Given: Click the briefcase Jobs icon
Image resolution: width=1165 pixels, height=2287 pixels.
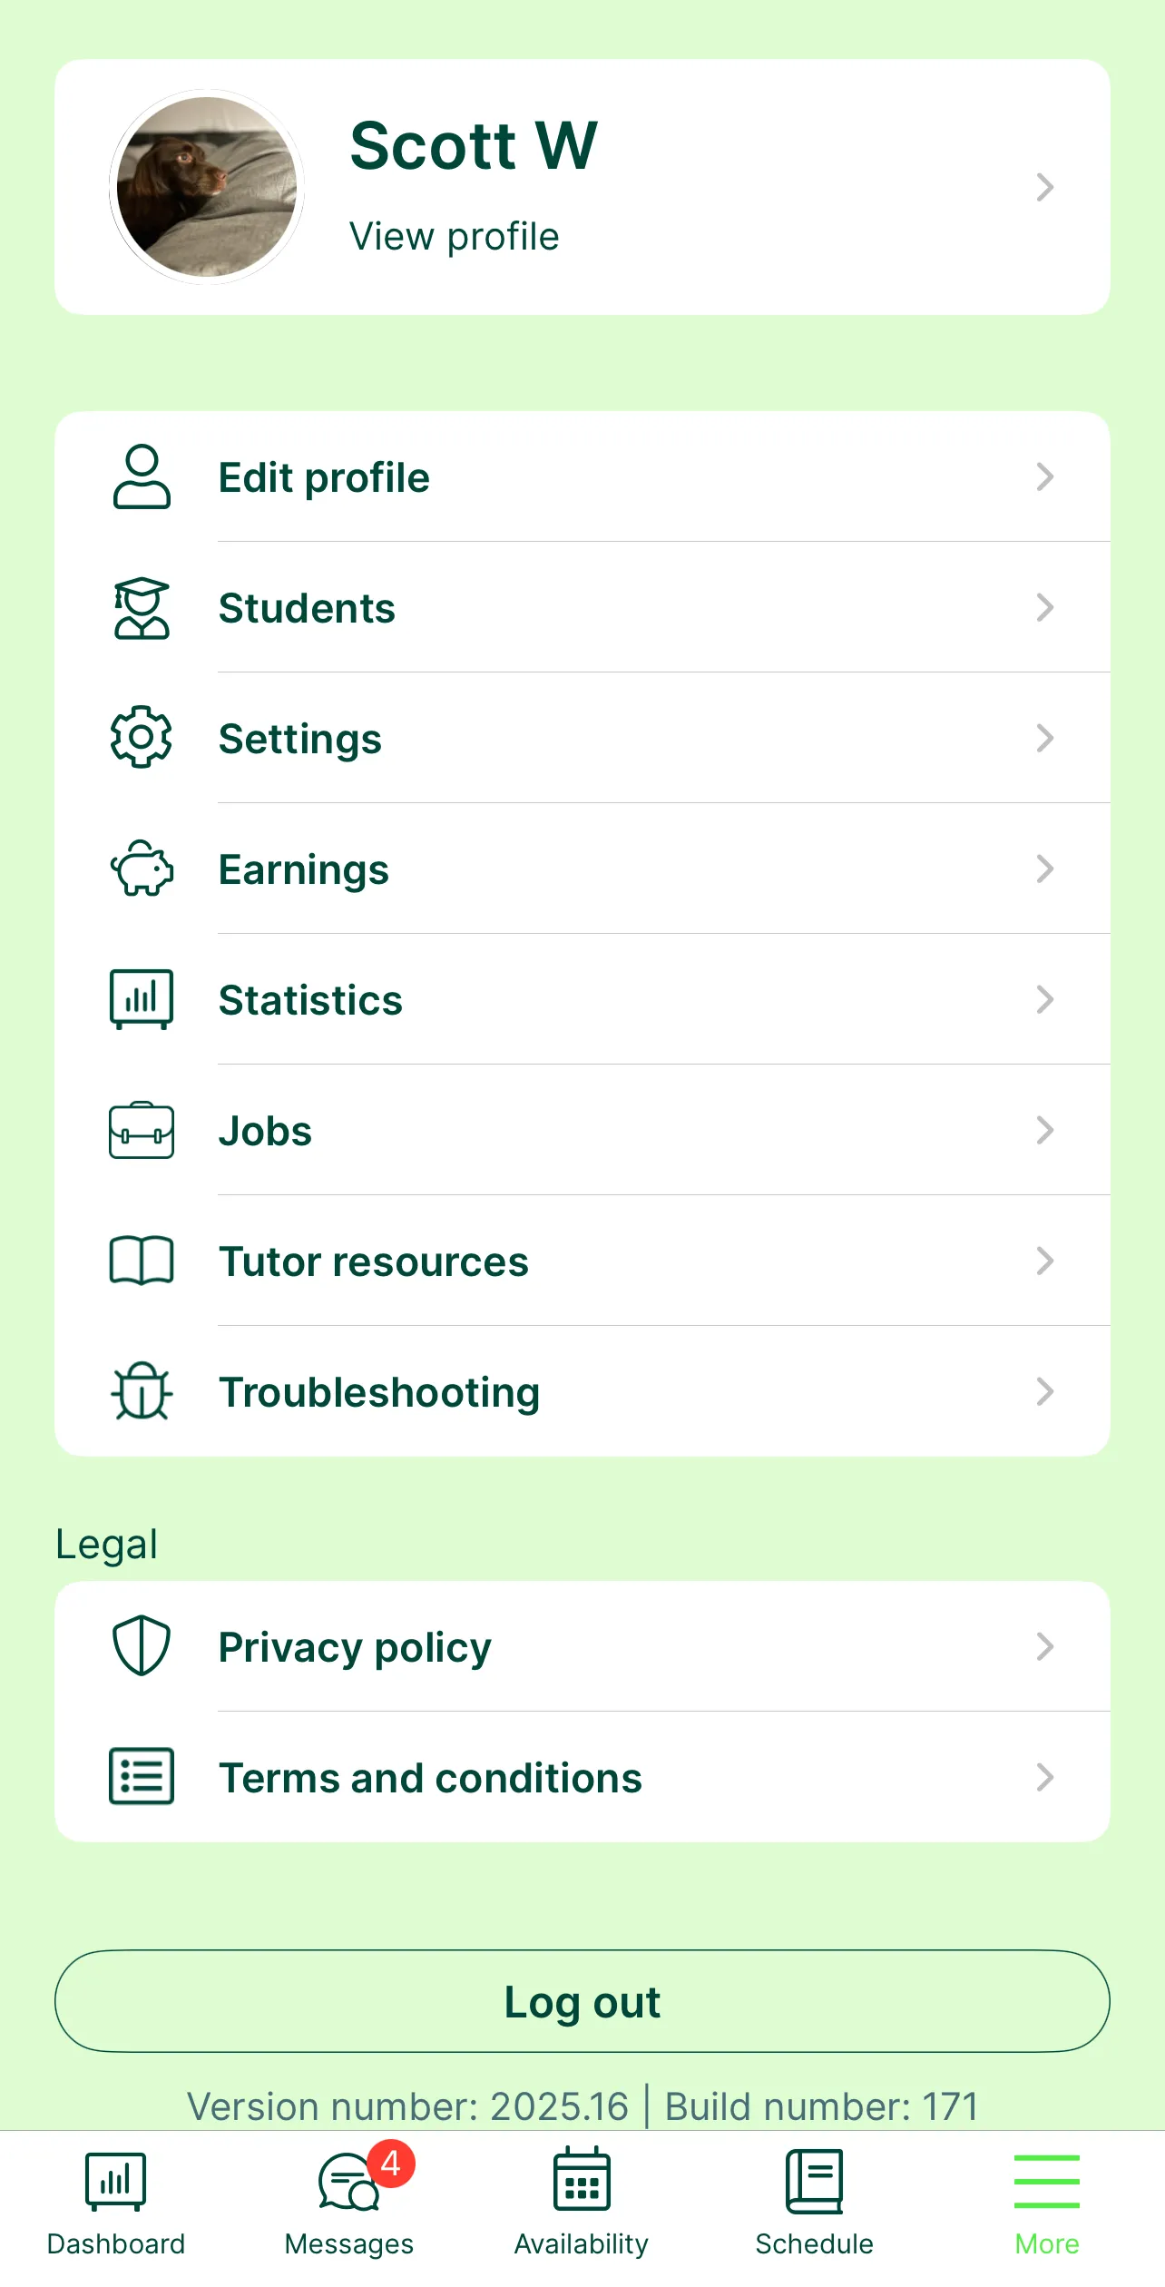Looking at the screenshot, I should click(x=142, y=1131).
